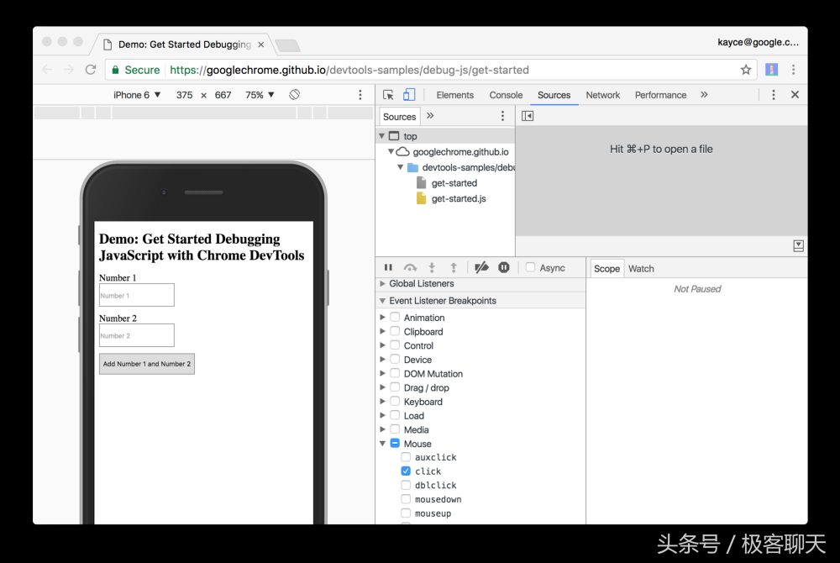Viewport: 840px width, 563px height.
Task: Click the step into next function call icon
Action: click(x=432, y=267)
